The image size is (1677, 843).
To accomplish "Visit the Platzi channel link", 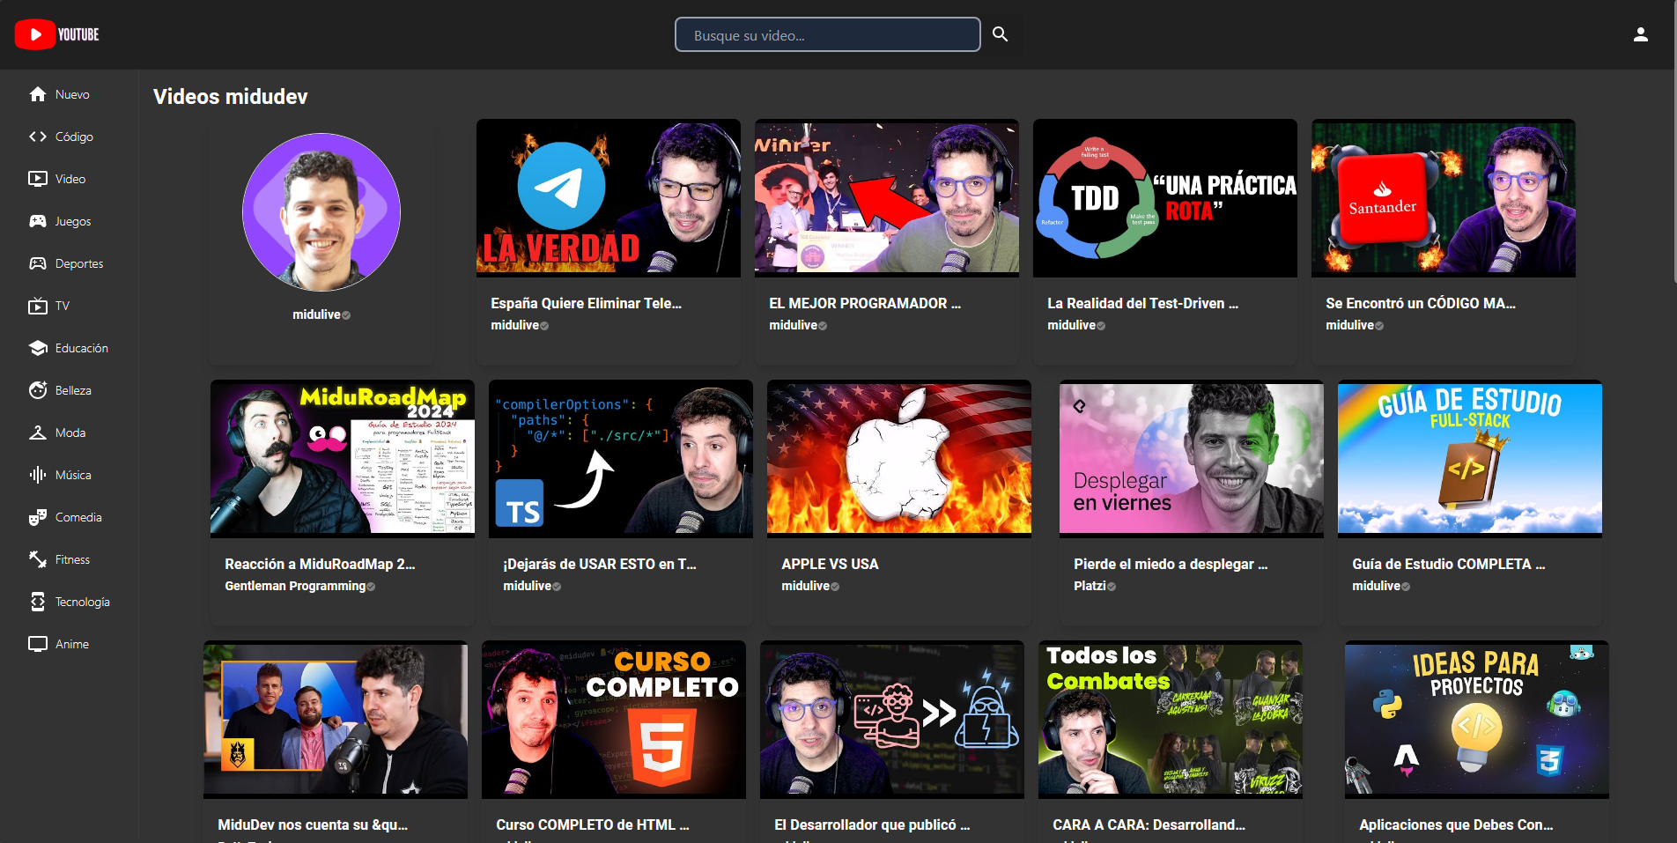I will (1090, 586).
